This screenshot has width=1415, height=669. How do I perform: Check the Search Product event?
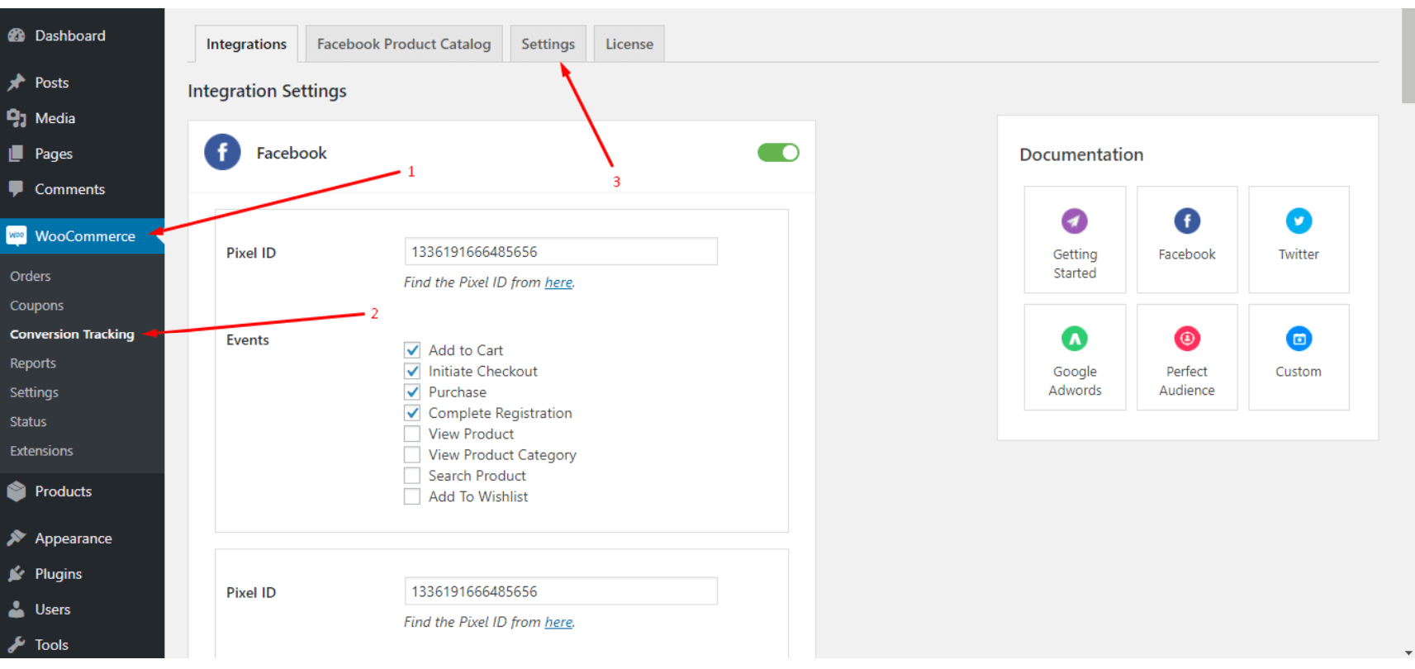pos(412,475)
